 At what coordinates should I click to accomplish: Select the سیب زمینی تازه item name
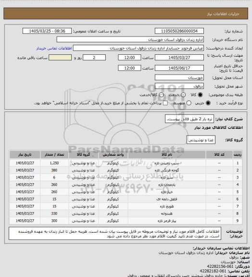[167, 163]
